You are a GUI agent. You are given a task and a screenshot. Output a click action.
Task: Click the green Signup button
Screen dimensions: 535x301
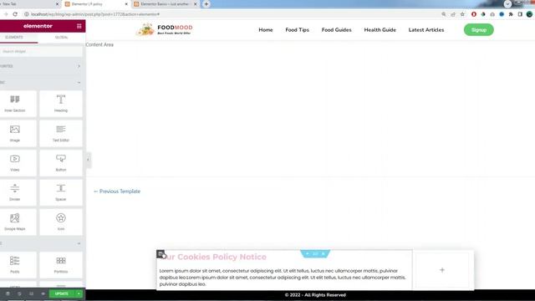[x=479, y=30]
